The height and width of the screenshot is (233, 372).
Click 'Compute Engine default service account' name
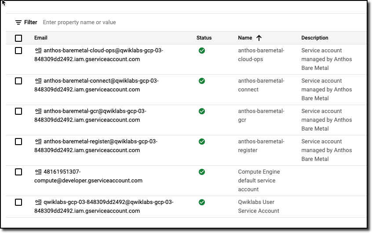point(259,181)
